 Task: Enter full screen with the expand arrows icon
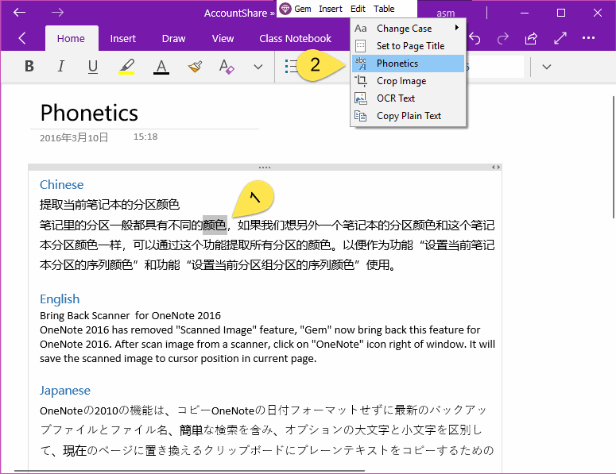[560, 38]
